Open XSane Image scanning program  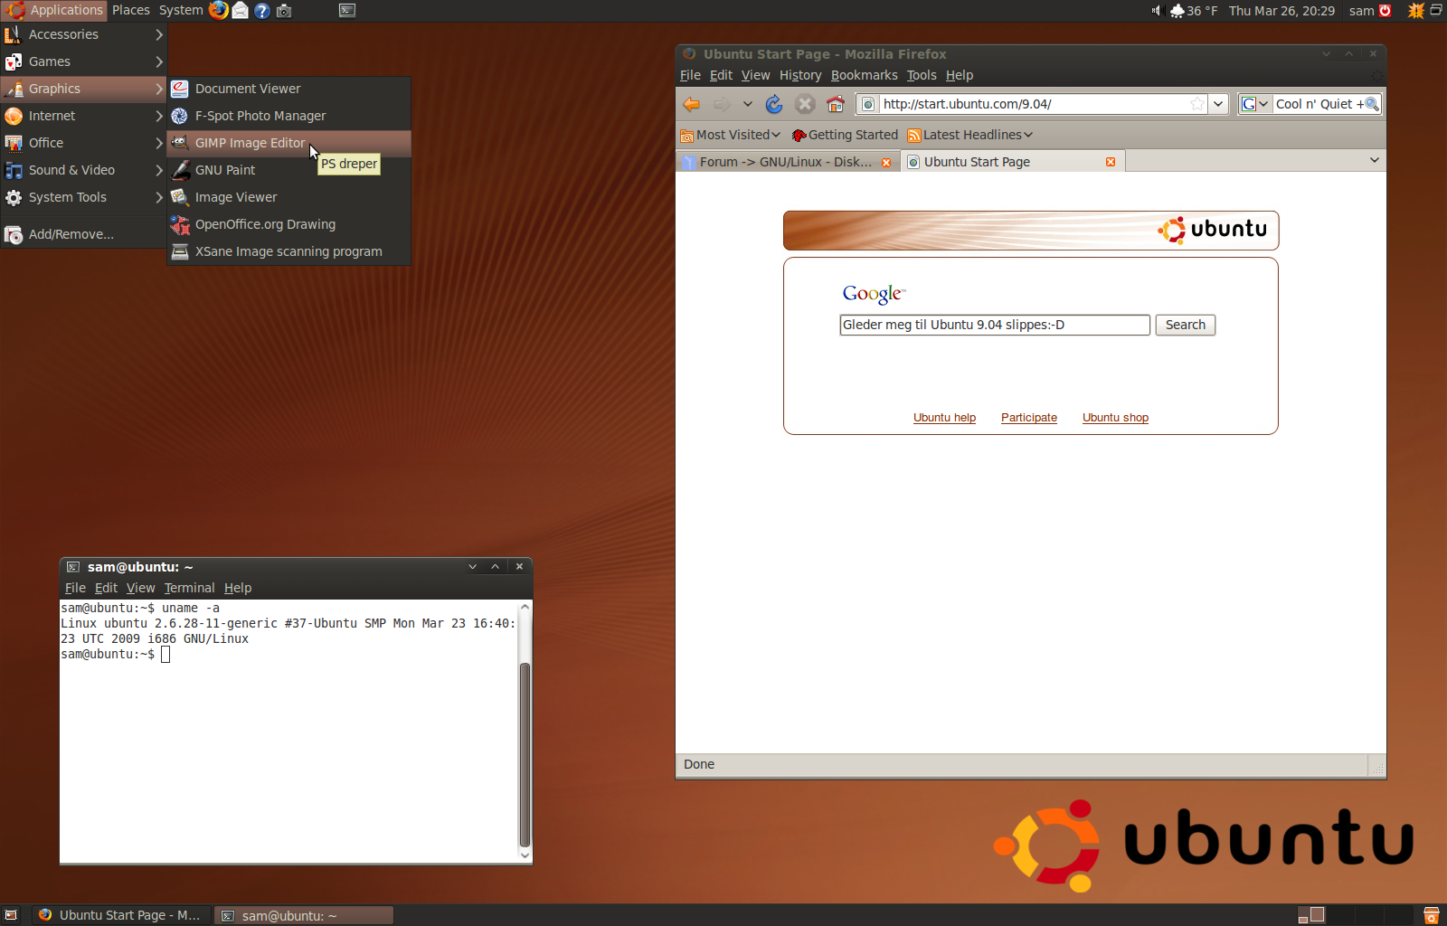pyautogui.click(x=289, y=251)
